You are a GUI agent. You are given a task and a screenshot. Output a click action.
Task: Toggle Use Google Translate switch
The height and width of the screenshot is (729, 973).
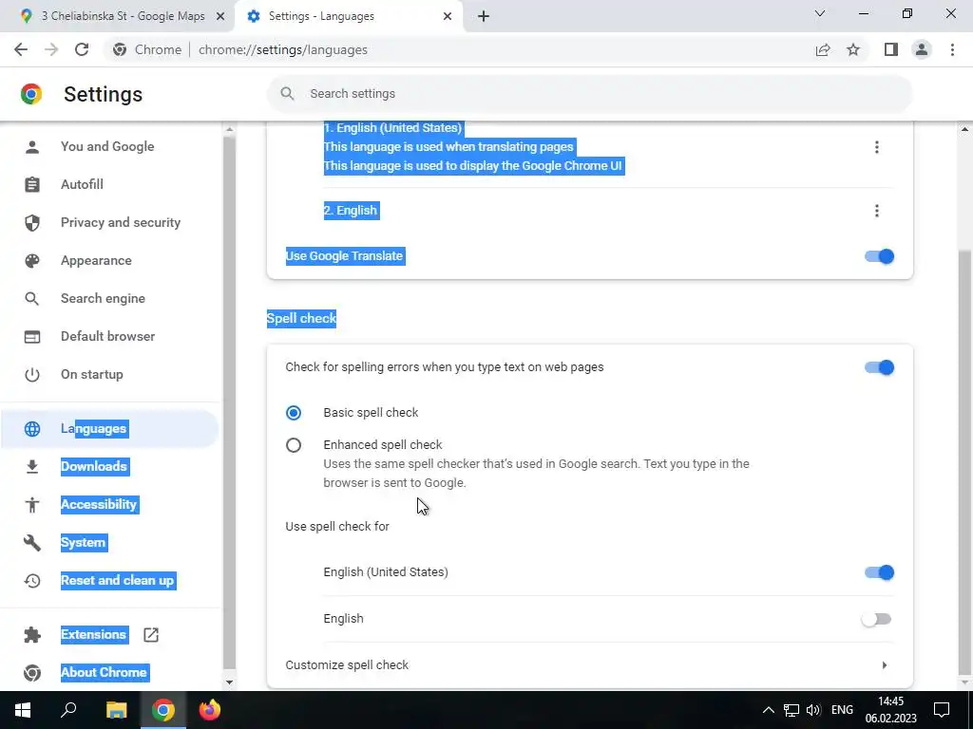[x=879, y=256]
